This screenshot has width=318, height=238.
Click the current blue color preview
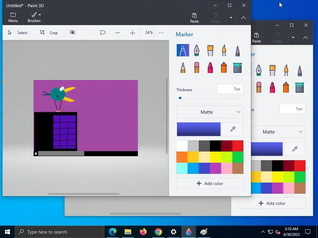tap(198, 129)
